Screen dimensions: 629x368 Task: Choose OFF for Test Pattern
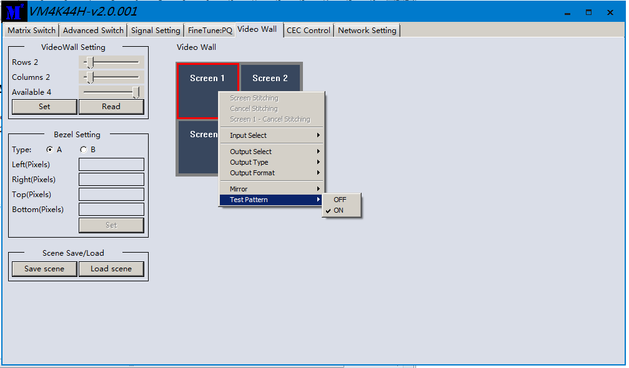340,200
